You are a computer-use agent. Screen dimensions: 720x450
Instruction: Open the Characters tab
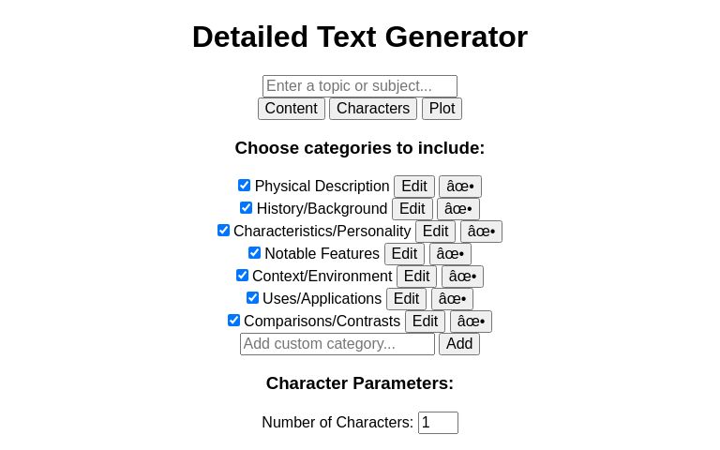coord(373,109)
